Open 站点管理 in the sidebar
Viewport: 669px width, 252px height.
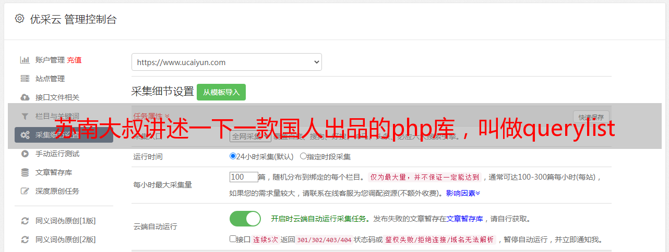50,79
